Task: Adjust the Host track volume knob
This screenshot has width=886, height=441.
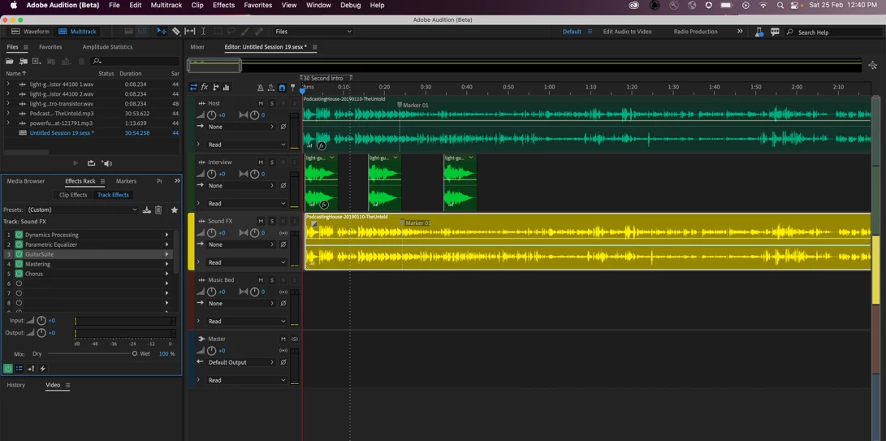Action: (212, 115)
